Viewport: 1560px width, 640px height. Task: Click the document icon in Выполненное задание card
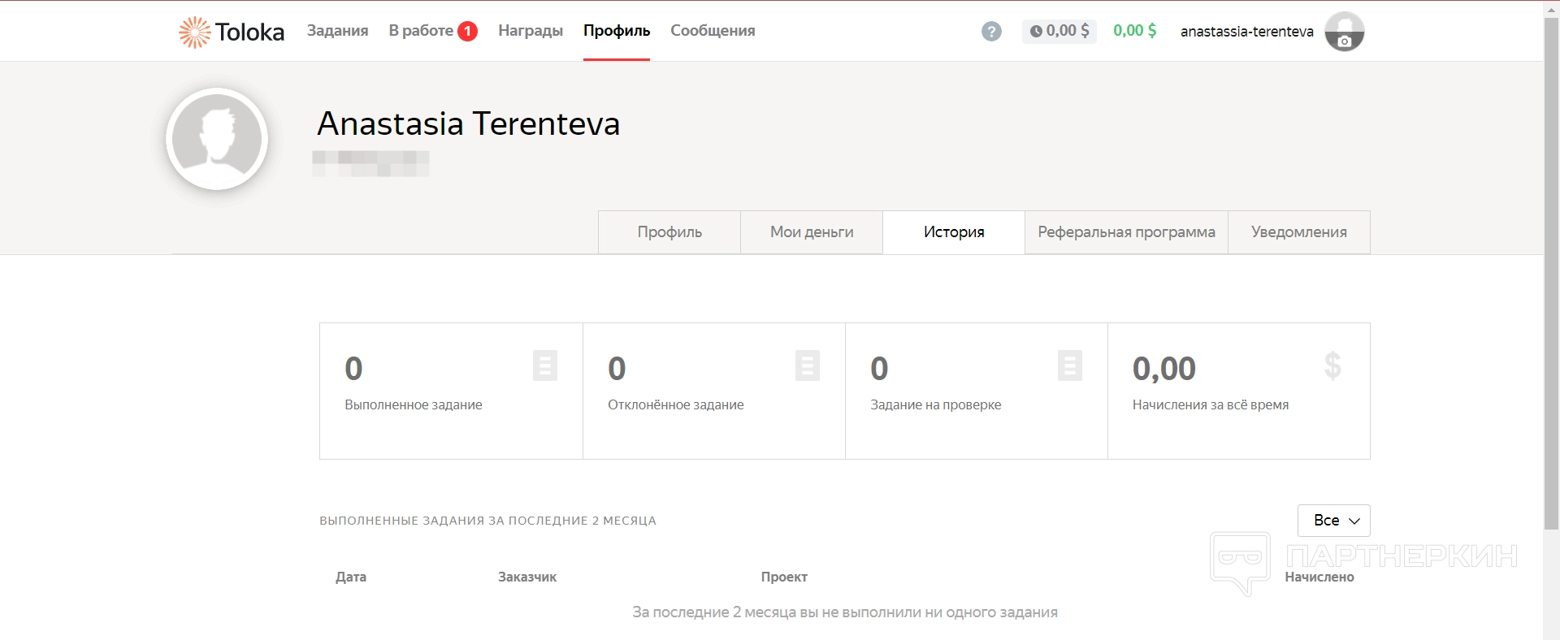(545, 365)
